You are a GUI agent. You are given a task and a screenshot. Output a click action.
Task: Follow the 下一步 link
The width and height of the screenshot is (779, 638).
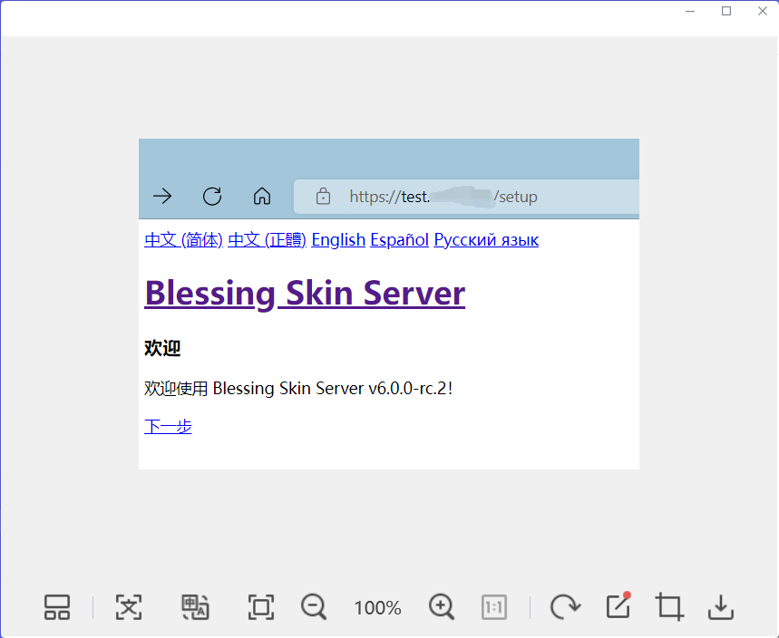(x=167, y=426)
